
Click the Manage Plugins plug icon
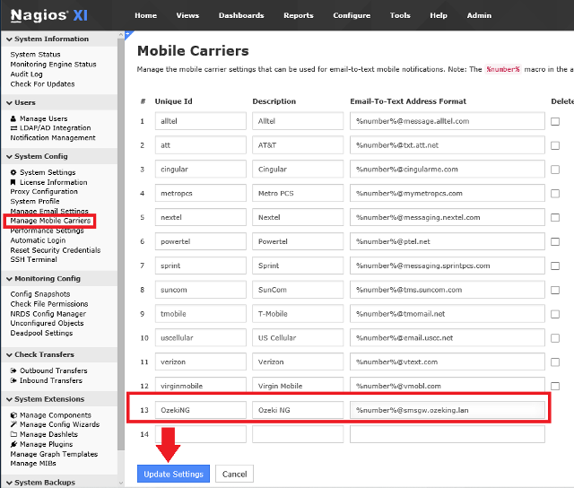pos(13,444)
